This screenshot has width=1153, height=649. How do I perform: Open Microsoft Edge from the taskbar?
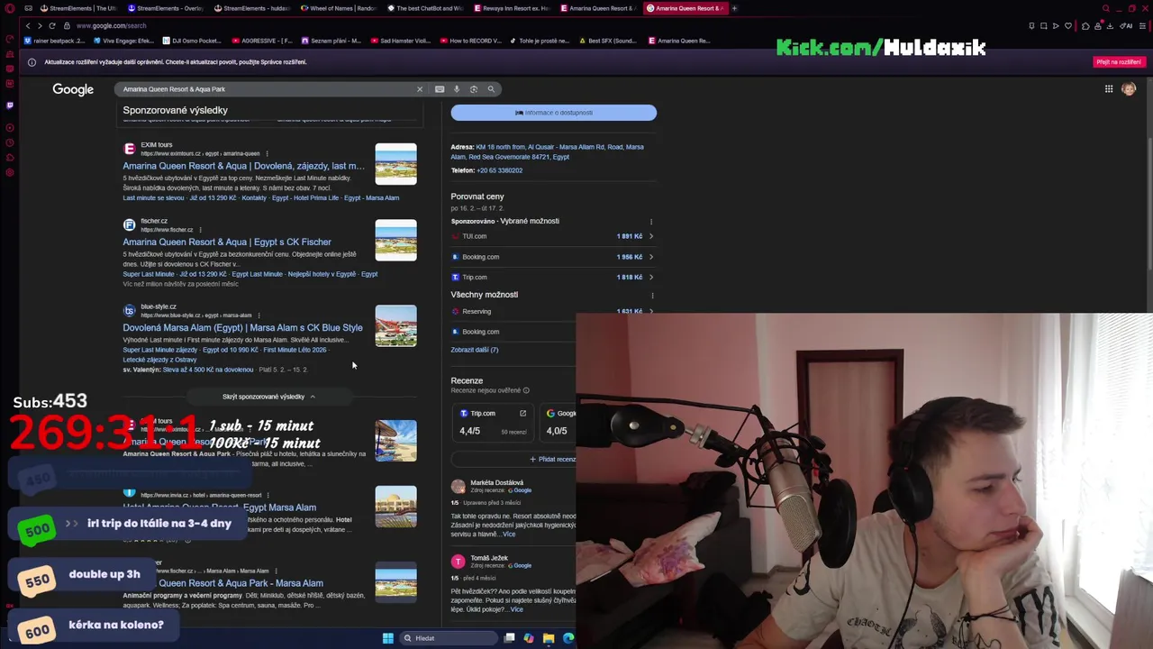point(568,638)
